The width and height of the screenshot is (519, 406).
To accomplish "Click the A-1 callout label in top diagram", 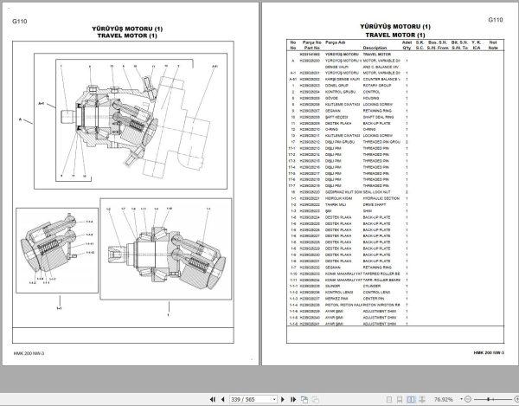I will point(41,104).
